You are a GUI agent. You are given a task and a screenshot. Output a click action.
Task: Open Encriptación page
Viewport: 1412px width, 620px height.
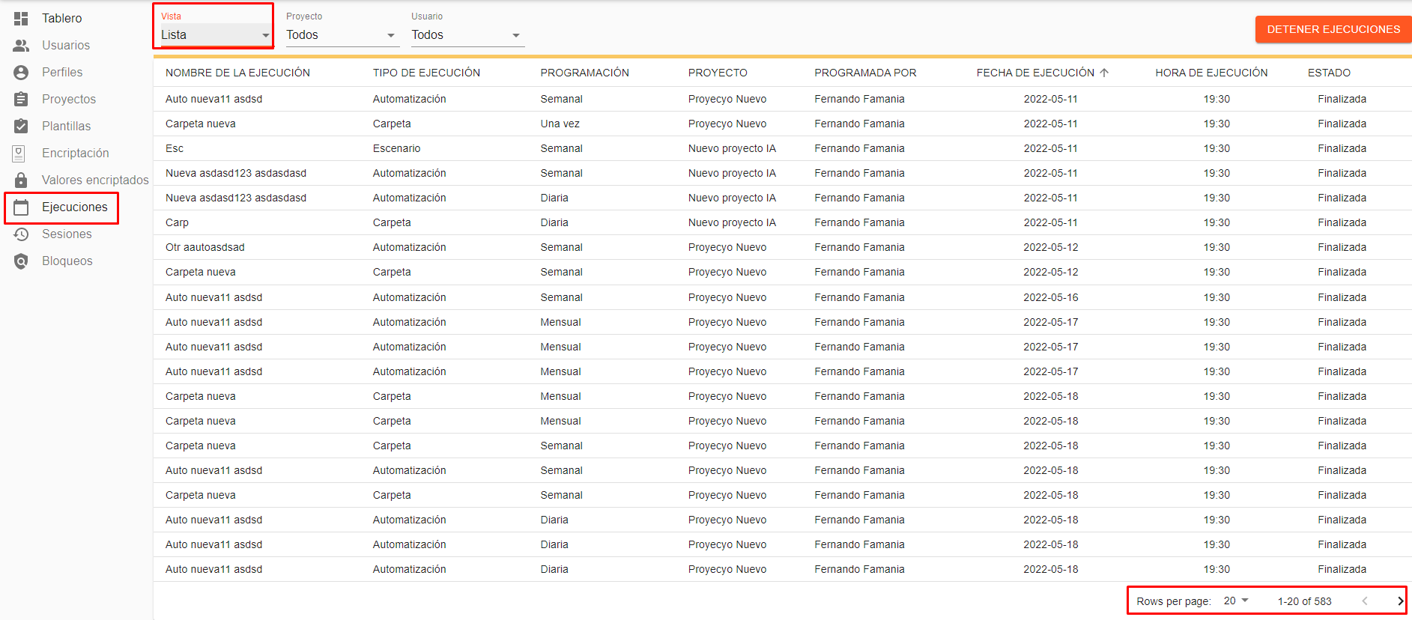(76, 153)
